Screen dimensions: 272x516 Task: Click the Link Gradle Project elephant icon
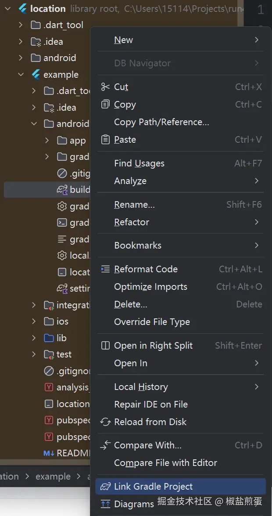(x=105, y=487)
